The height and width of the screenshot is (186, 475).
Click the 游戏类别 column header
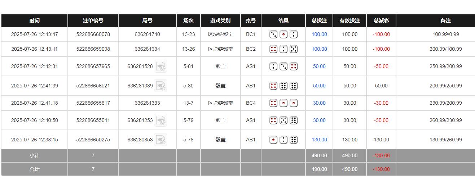(x=220, y=21)
